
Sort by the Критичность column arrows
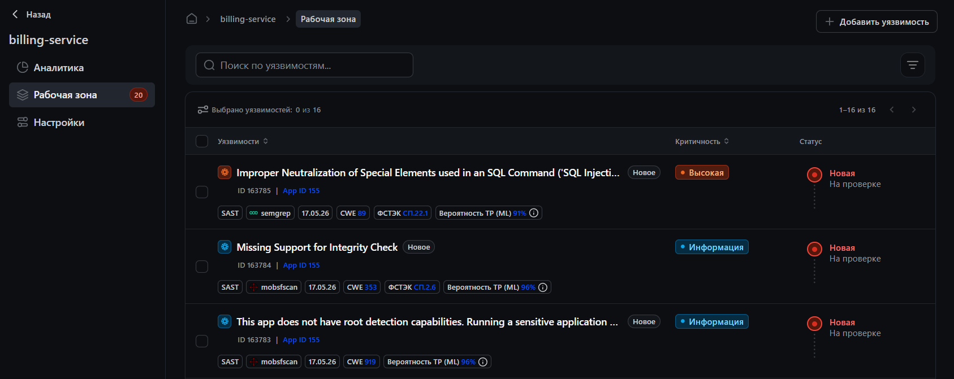726,141
